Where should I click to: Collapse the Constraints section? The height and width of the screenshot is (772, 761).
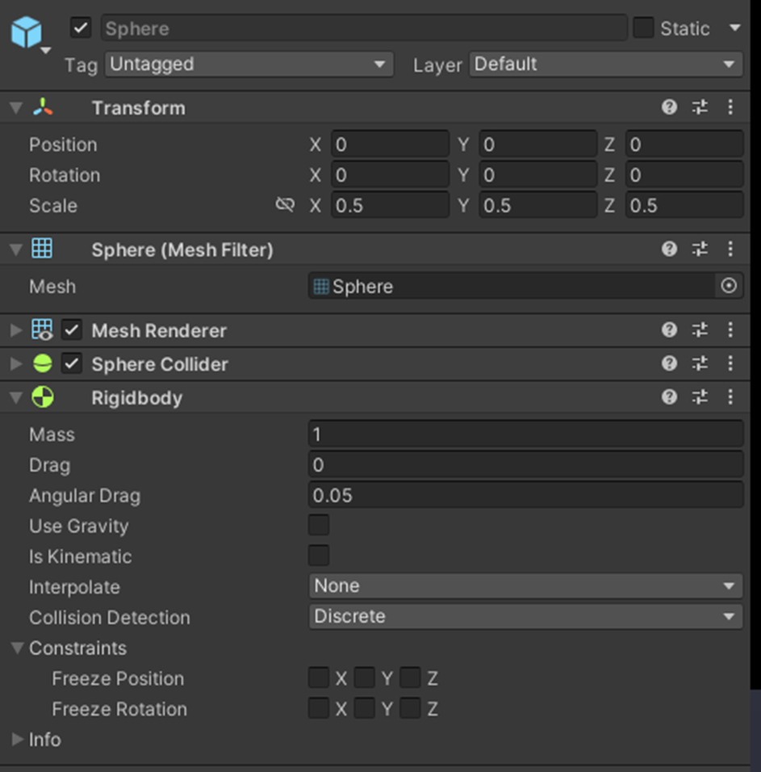click(17, 648)
